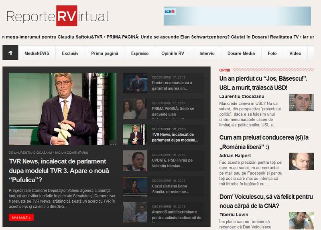Screen dimensions: 321x230
Task: Open Amendă antidiscriminare pentru colindul article
Action: point(177,216)
